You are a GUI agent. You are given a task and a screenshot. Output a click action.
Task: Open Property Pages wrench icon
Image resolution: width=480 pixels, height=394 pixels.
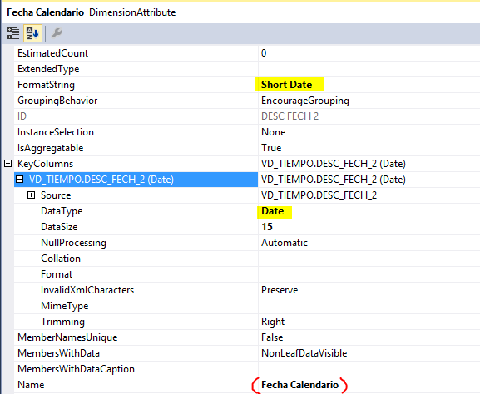[57, 33]
